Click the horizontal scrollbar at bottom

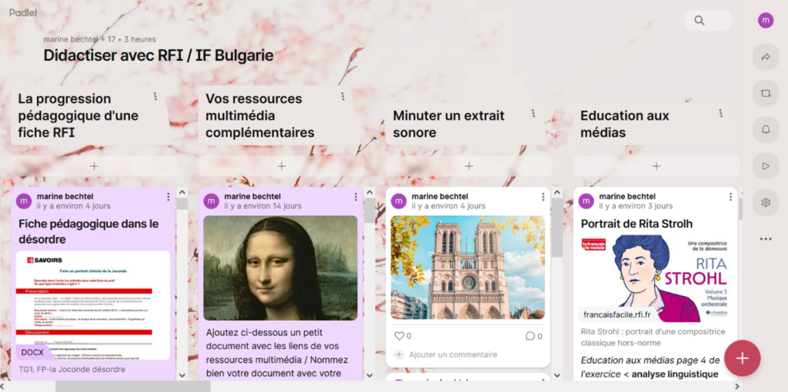pos(132,387)
